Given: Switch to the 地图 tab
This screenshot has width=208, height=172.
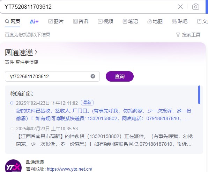Looking at the screenshot, I should [x=155, y=21].
